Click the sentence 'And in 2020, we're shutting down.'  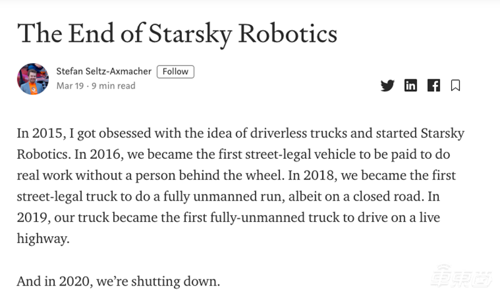point(119,281)
